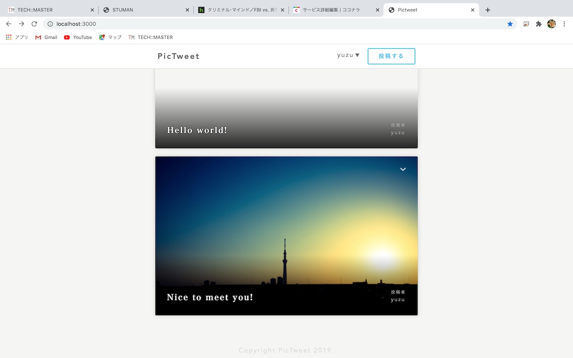Open the マップ bookmark
573x358 pixels.
pos(110,37)
